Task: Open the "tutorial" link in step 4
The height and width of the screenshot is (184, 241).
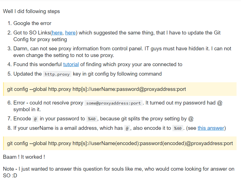Action: (x=71, y=64)
